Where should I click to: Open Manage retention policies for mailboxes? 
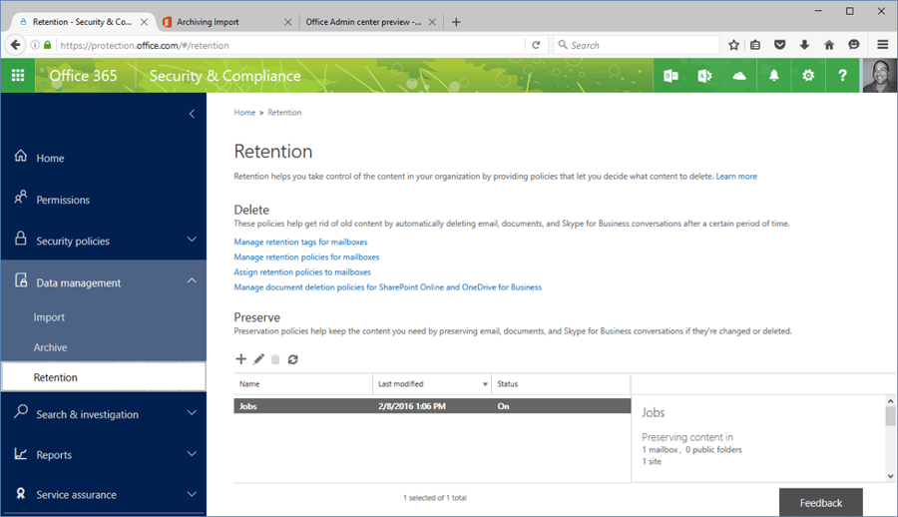(306, 257)
